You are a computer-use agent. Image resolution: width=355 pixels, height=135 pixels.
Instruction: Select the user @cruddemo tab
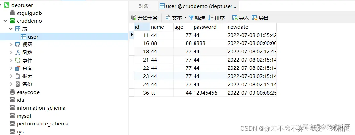click(198, 6)
